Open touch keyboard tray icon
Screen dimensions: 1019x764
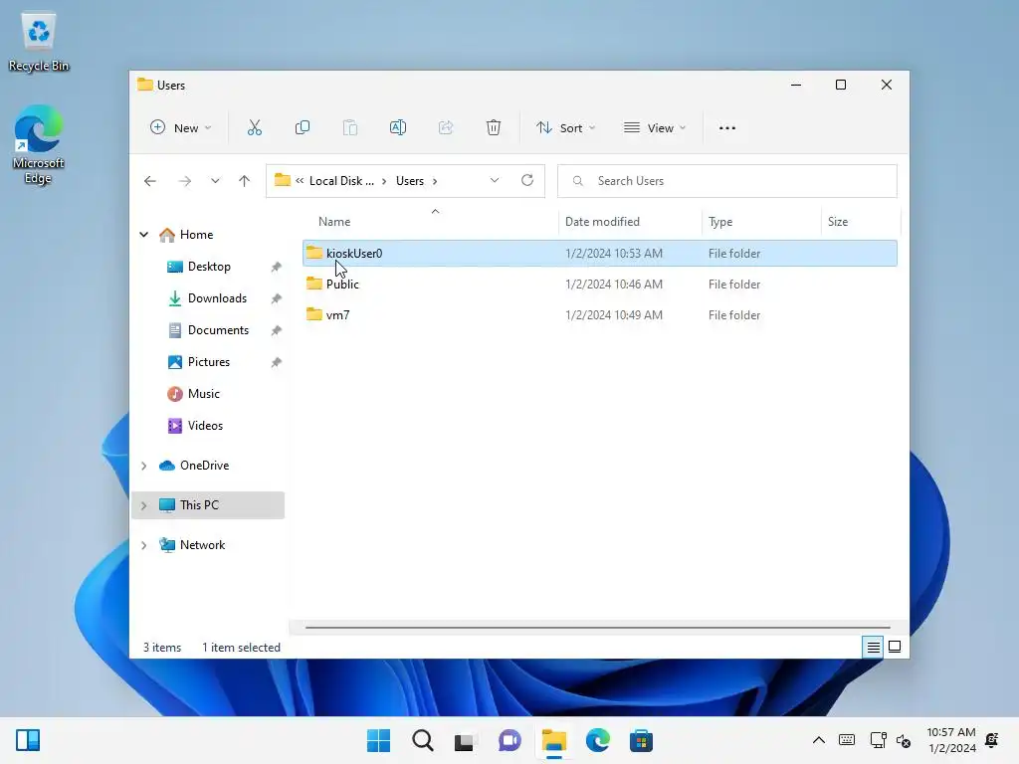[847, 740]
